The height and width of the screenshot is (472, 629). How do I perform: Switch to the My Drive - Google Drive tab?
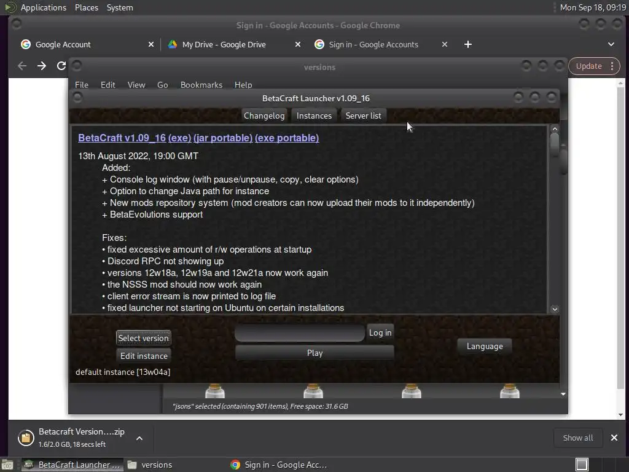pos(233,44)
